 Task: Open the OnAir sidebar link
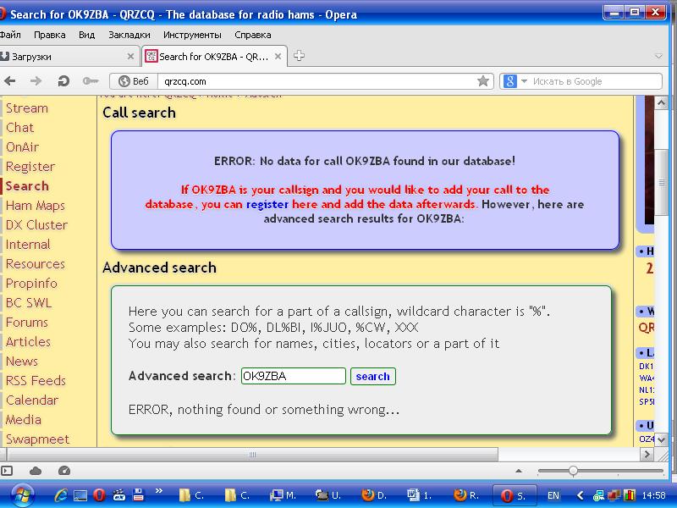pyautogui.click(x=23, y=146)
